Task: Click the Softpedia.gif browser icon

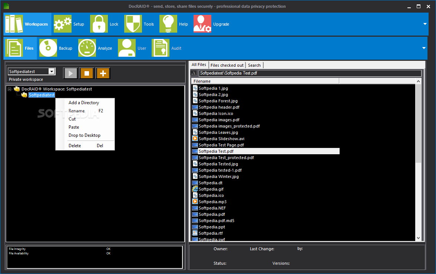Action: point(195,189)
